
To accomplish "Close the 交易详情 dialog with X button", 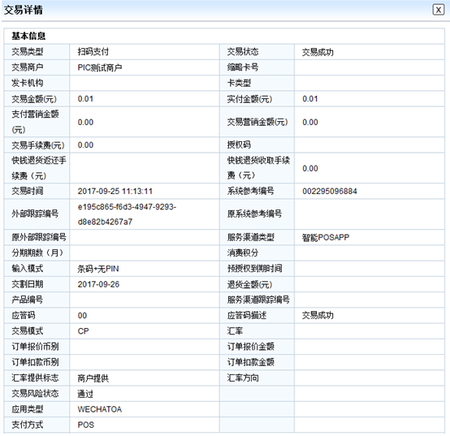I will pyautogui.click(x=439, y=10).
